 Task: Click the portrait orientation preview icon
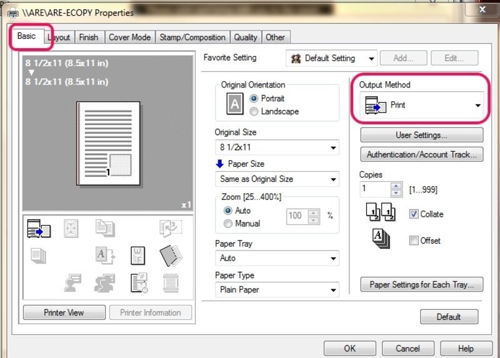pos(234,104)
